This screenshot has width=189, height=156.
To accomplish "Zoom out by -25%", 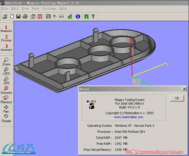I will [x=6, y=81].
